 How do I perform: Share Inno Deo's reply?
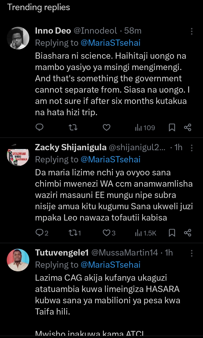pos(187,127)
